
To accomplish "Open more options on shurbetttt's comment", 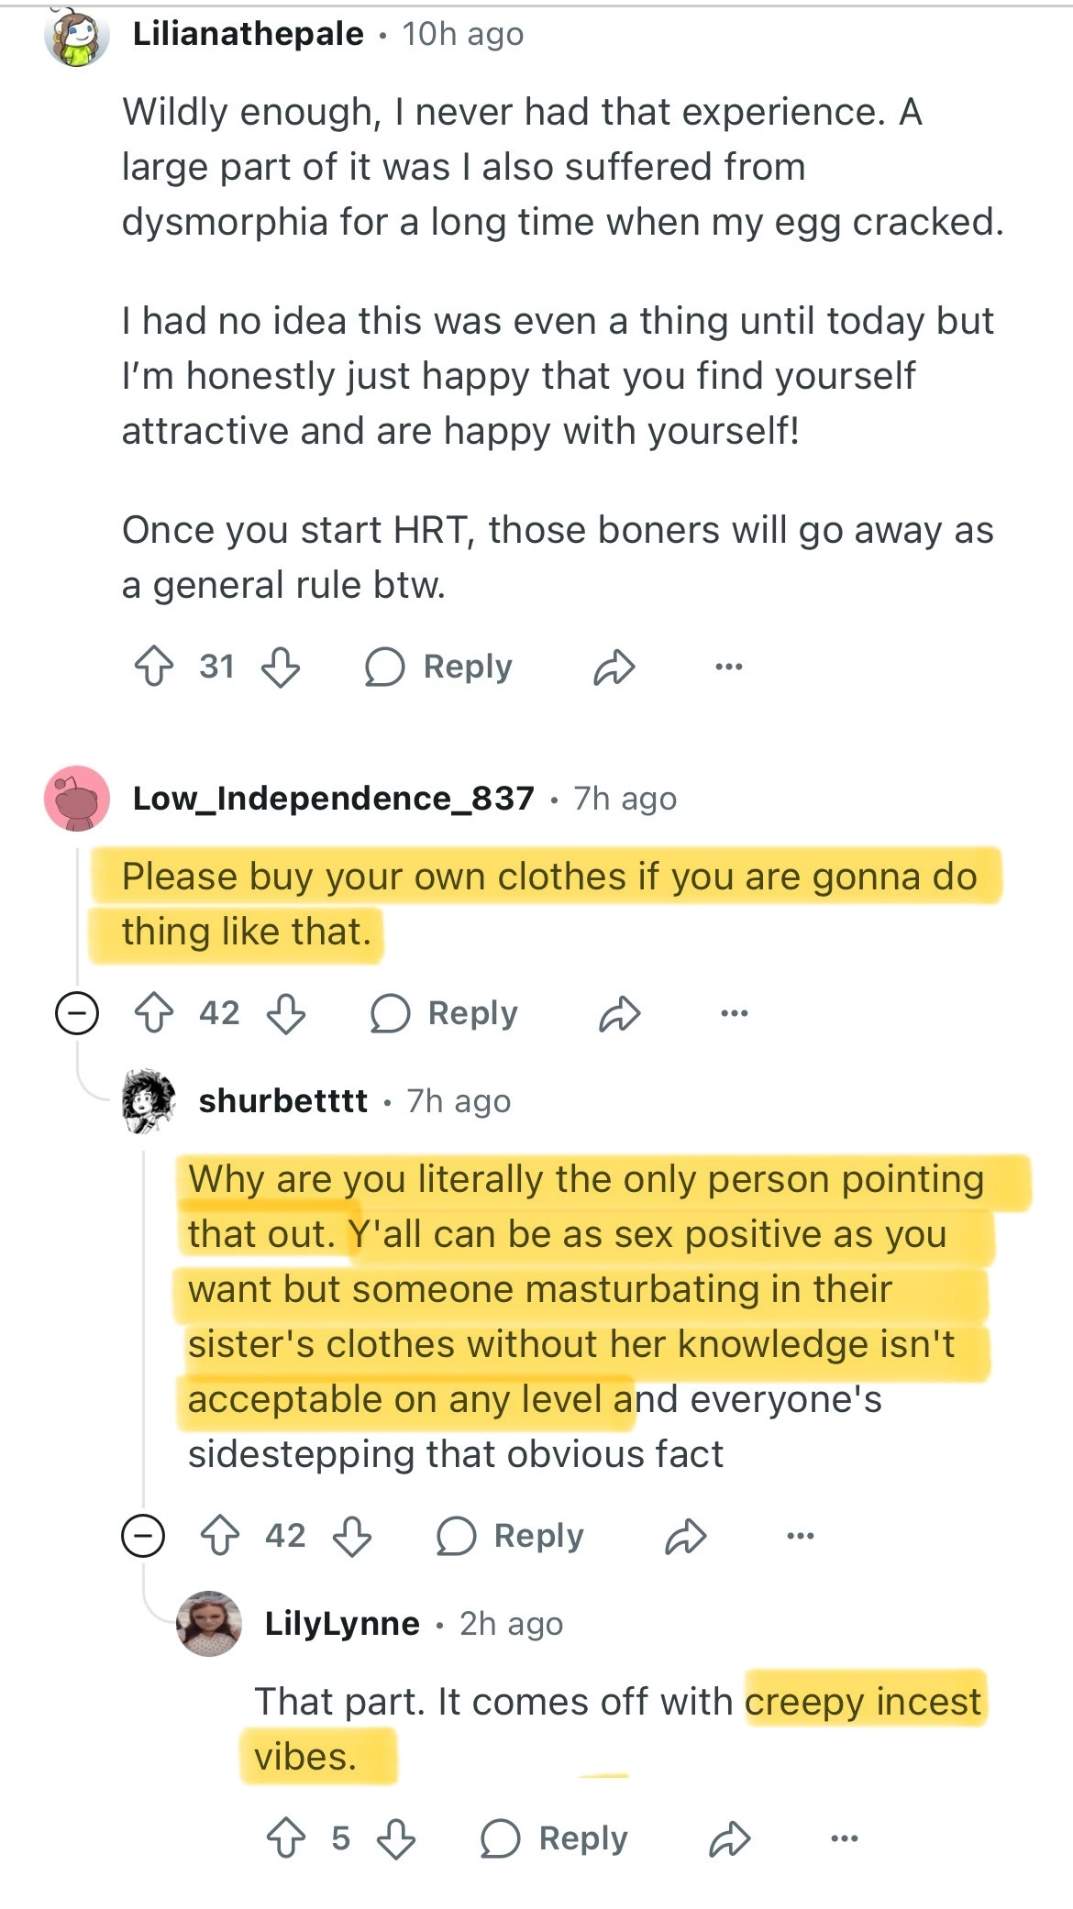I will [x=800, y=1536].
